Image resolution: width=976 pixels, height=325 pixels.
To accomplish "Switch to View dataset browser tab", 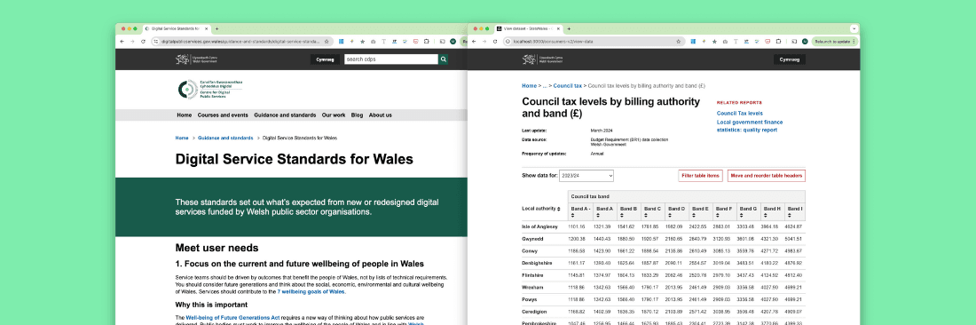I will pyautogui.click(x=528, y=28).
